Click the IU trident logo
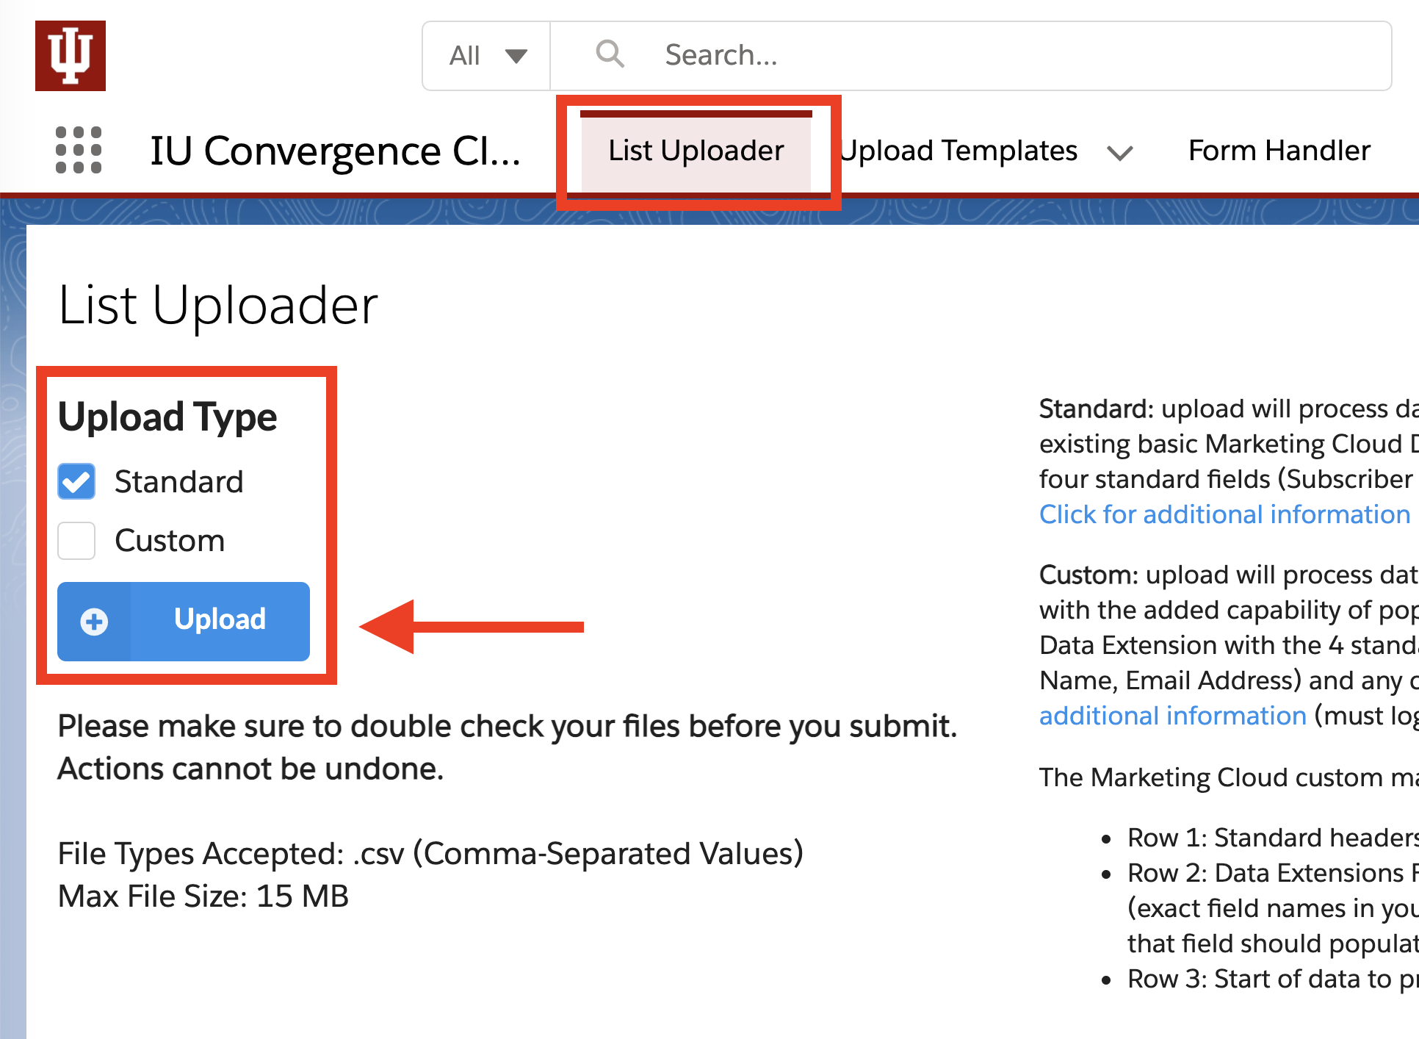Image resolution: width=1419 pixels, height=1039 pixels. [x=71, y=56]
